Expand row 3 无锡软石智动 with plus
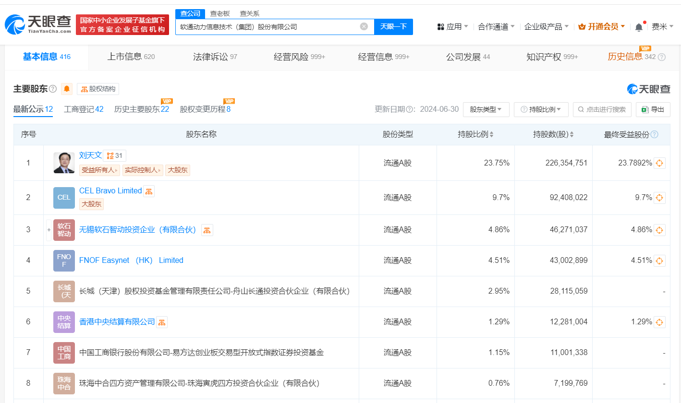 [49, 230]
